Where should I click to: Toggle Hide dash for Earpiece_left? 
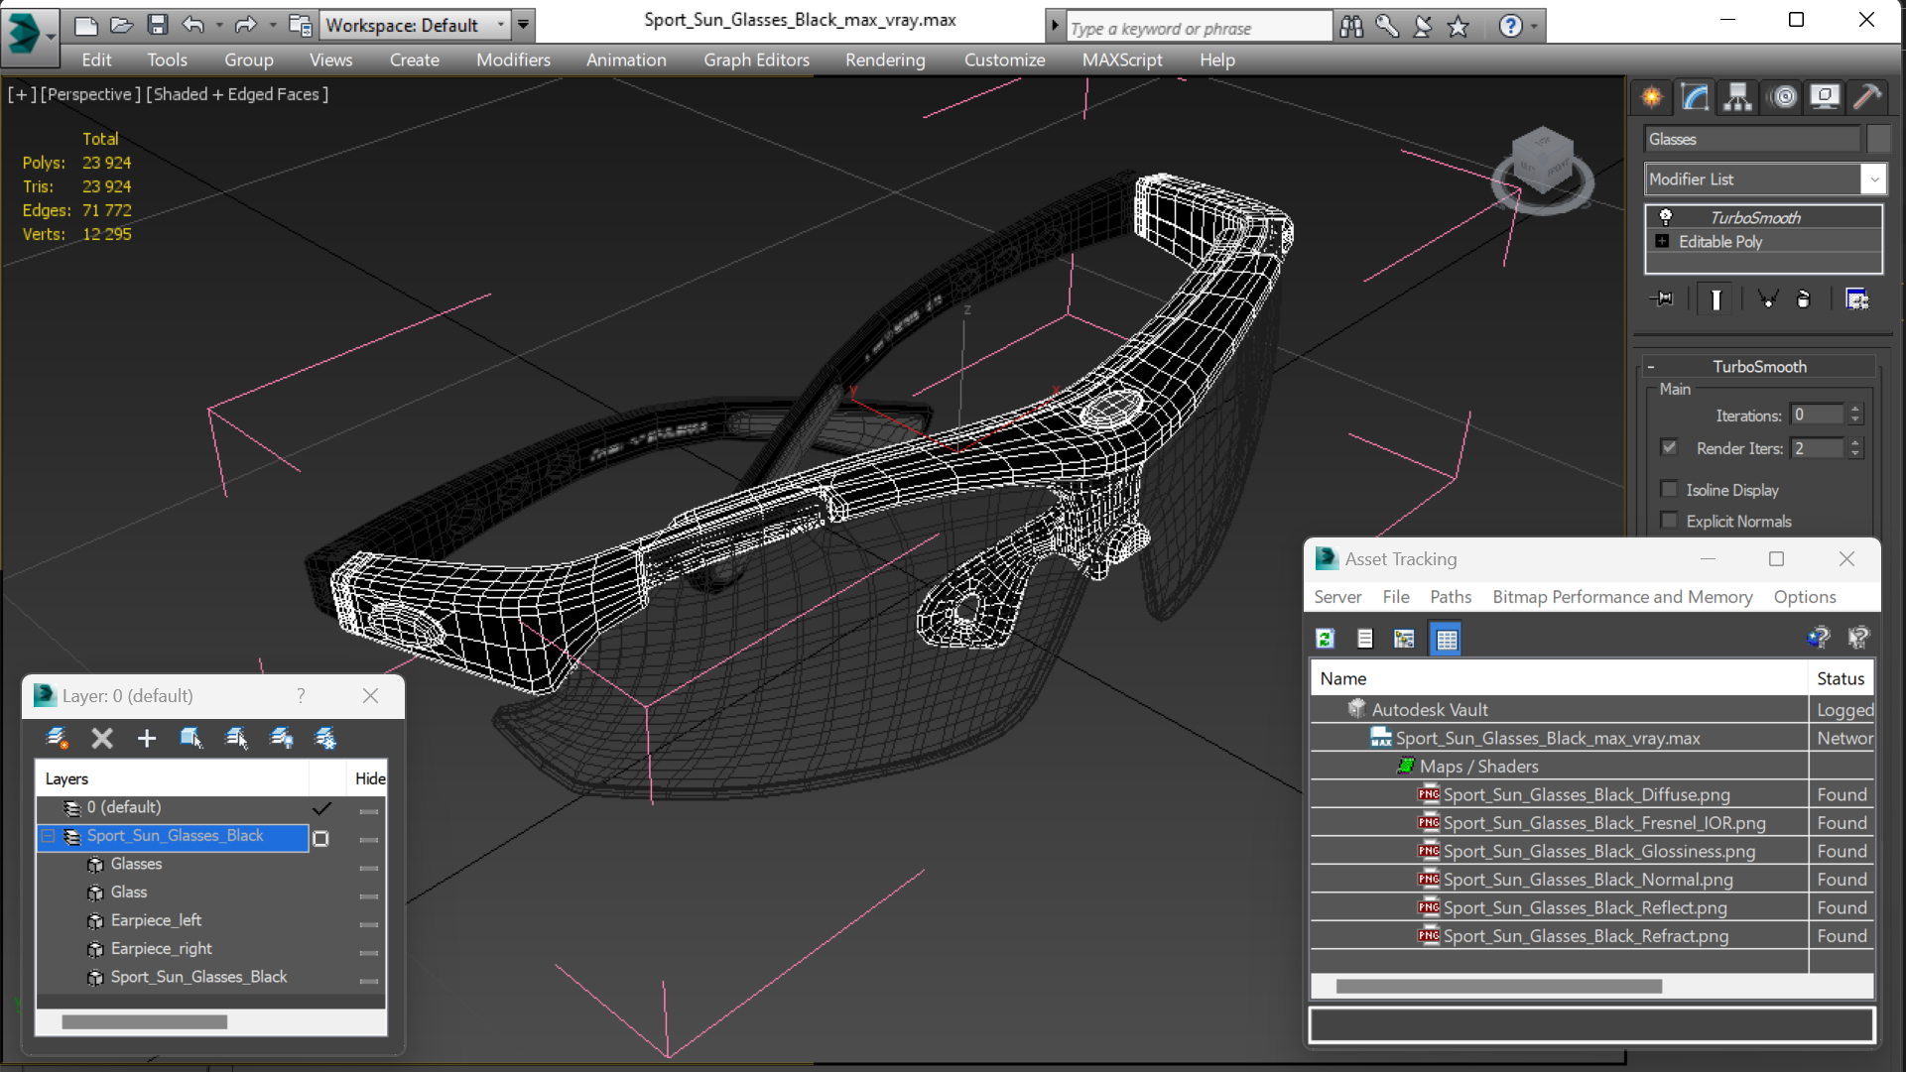pos(369,924)
